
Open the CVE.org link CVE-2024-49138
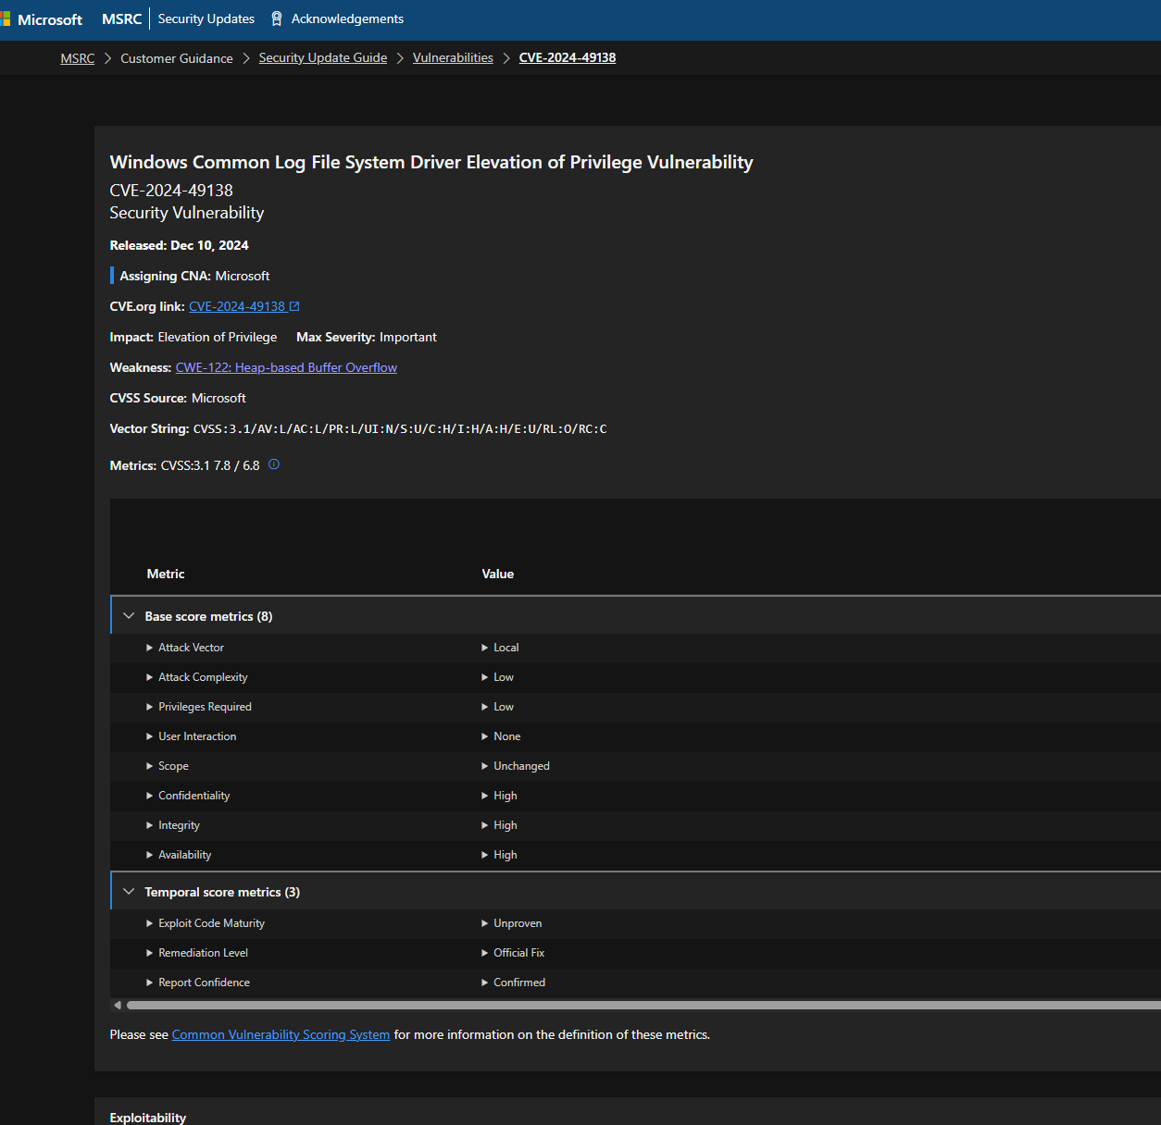point(237,306)
